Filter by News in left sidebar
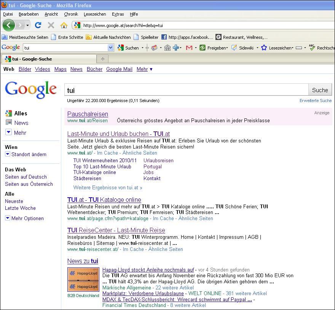 pyautogui.click(x=17, y=123)
